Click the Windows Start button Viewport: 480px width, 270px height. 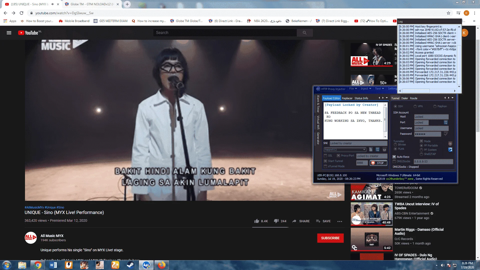[x=6, y=265]
